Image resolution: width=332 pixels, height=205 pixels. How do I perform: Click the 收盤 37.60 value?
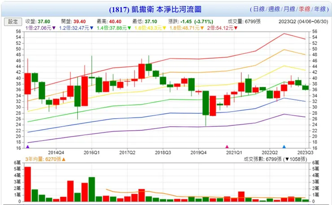click(44, 21)
